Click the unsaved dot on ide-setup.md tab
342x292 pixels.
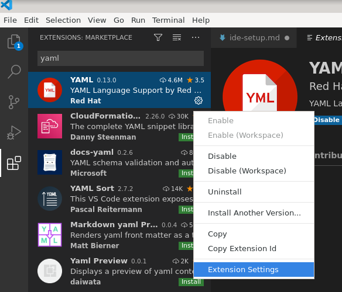[287, 38]
